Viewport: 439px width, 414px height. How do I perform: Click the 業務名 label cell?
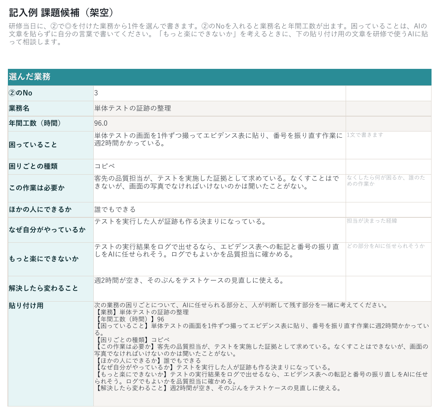[x=51, y=108]
